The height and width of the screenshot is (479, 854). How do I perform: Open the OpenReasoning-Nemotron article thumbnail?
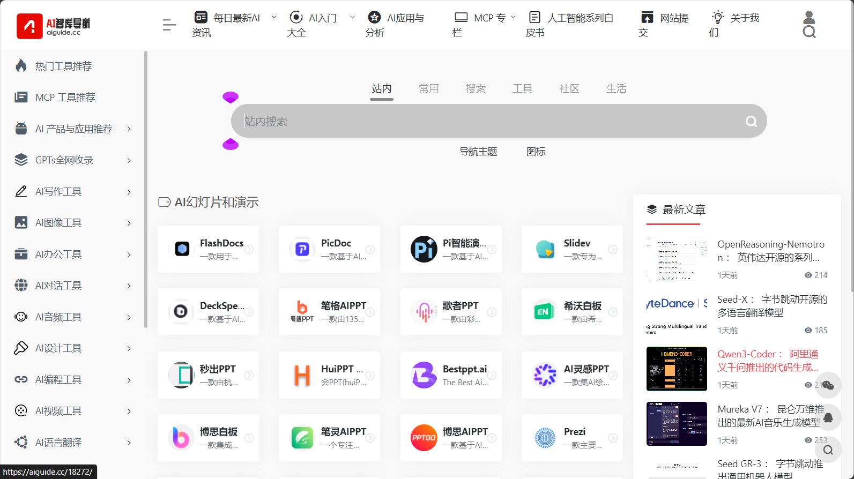[x=677, y=259]
